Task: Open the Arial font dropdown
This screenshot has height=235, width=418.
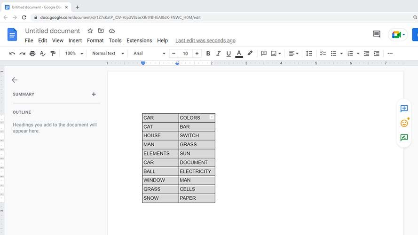Action: 150,53
